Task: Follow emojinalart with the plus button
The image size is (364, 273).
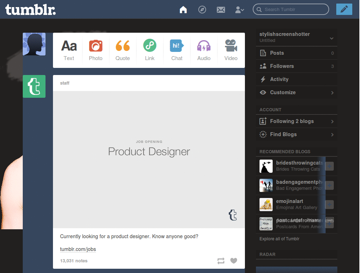Action: click(330, 204)
